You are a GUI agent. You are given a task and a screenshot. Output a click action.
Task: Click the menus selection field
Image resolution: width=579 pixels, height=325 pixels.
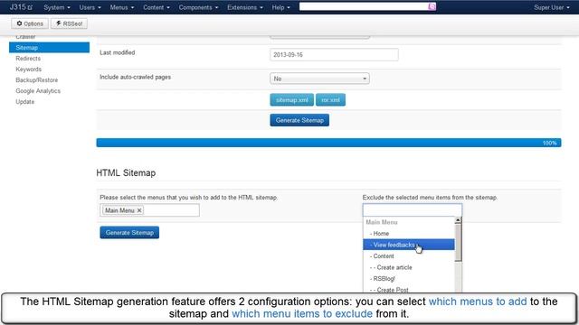(x=149, y=210)
